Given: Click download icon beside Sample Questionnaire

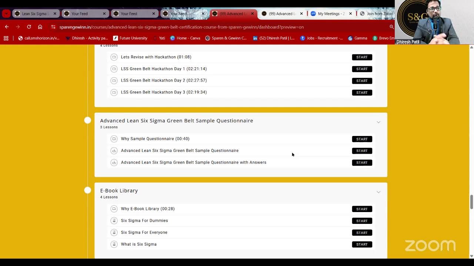Looking at the screenshot, I should pos(114,150).
